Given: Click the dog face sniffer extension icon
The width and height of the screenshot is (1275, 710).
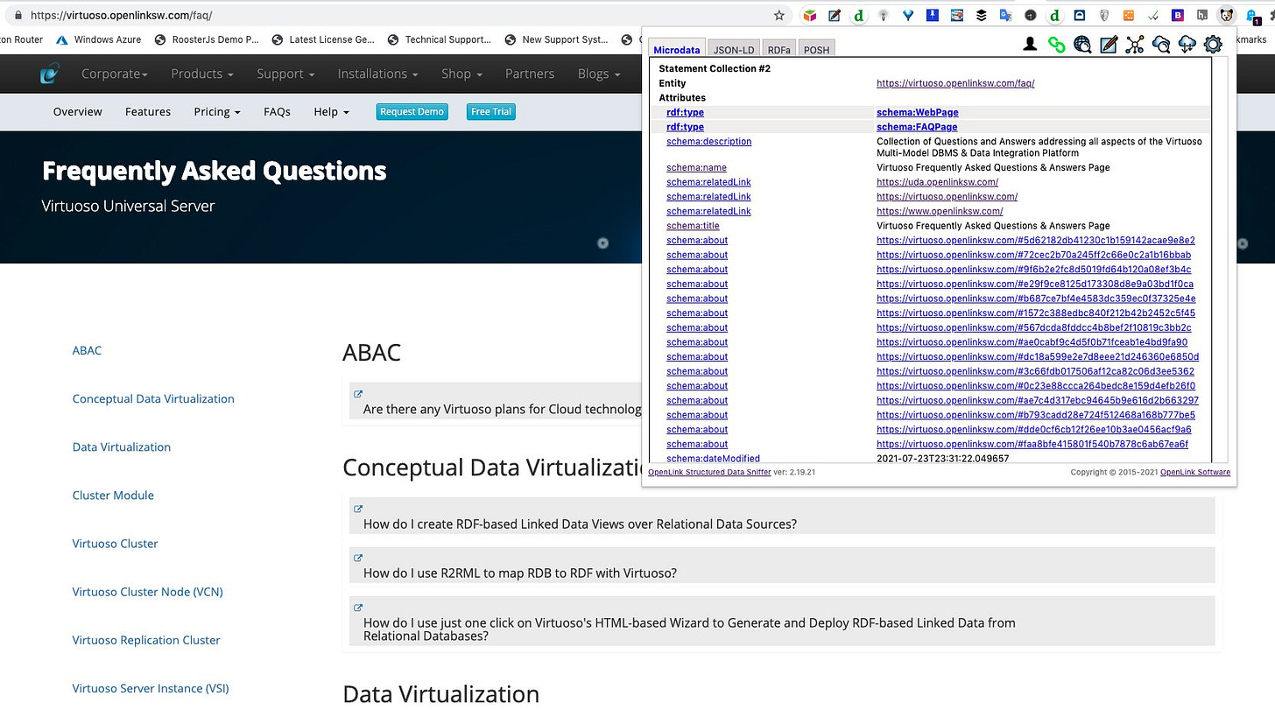Looking at the screenshot, I should (x=1227, y=15).
